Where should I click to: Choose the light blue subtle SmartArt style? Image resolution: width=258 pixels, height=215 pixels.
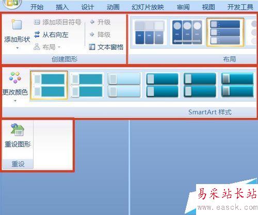pos(124,86)
